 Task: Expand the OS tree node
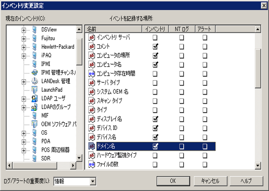pyautogui.click(x=24, y=133)
